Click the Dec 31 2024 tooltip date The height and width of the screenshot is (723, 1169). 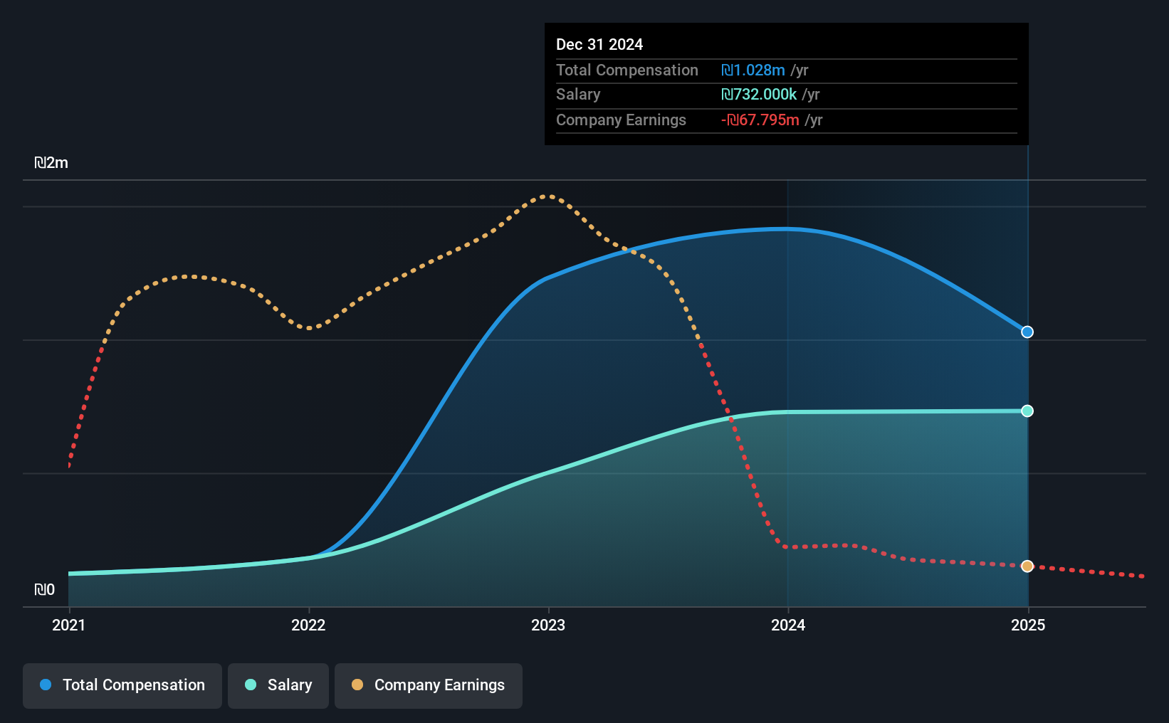(599, 44)
